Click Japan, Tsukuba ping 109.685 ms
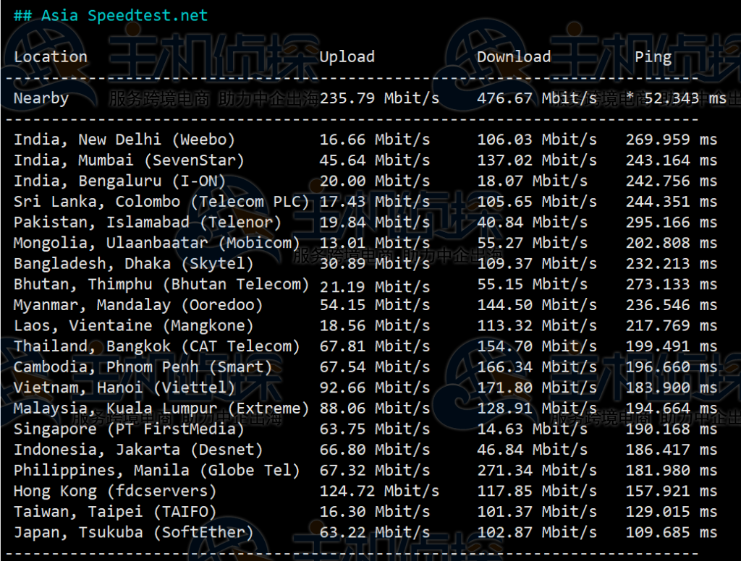This screenshot has width=741, height=561. [x=671, y=533]
